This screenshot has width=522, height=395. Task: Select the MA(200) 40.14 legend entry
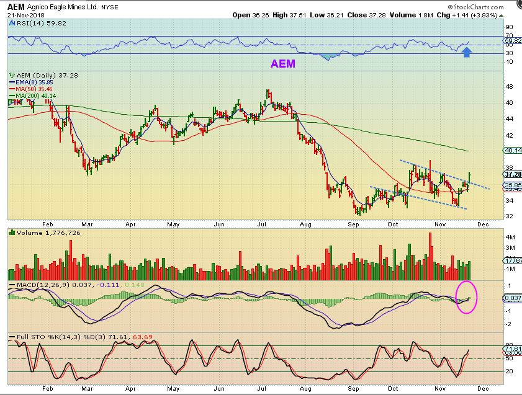33,95
